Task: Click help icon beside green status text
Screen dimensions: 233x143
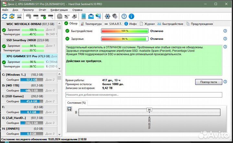Action: tap(225, 47)
